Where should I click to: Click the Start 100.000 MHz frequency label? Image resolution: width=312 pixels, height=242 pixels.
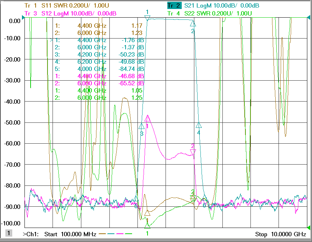70,234
